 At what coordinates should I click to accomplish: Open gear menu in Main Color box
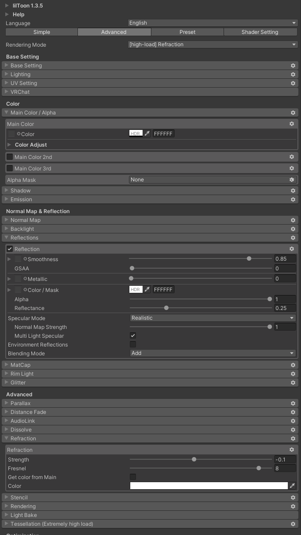(291, 124)
